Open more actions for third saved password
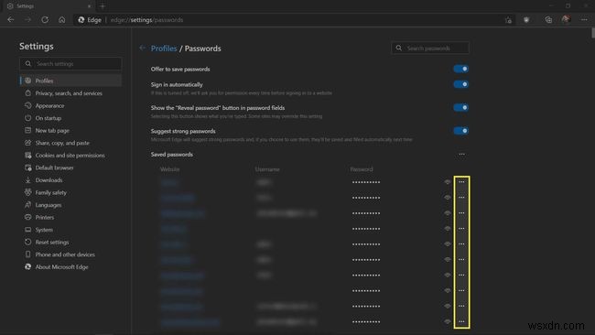This screenshot has width=595, height=335. 461,213
